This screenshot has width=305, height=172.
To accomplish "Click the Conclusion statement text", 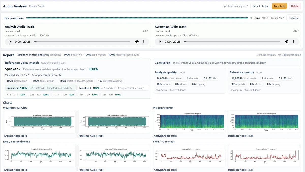I will coord(219,63).
